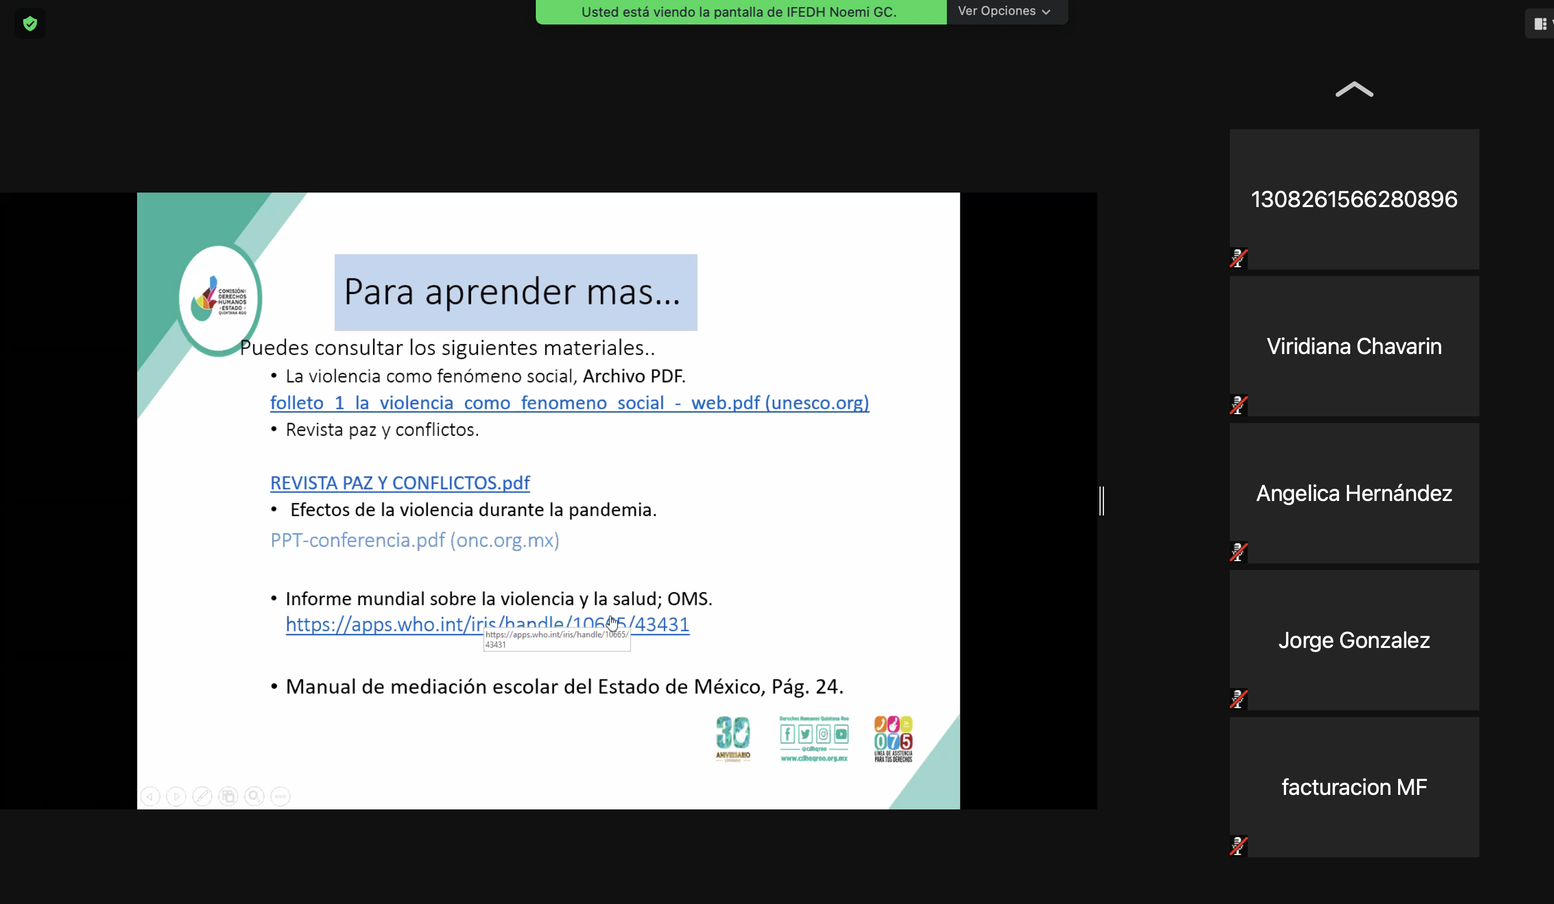Click the Twitter bird icon on the slide footer

pos(805,734)
